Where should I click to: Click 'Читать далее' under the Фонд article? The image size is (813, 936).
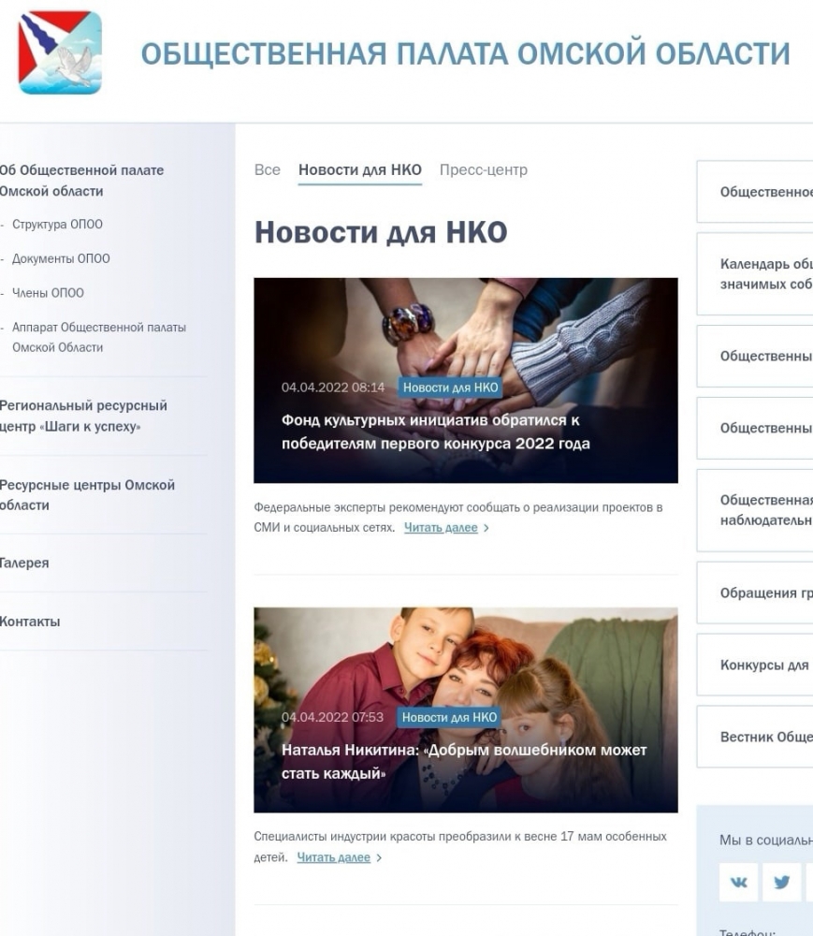[x=441, y=528]
